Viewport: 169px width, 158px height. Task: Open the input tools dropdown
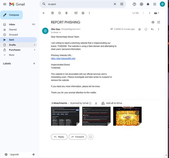pos(156,13)
